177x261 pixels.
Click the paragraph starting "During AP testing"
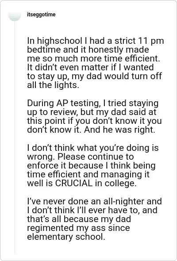[x=94, y=116]
